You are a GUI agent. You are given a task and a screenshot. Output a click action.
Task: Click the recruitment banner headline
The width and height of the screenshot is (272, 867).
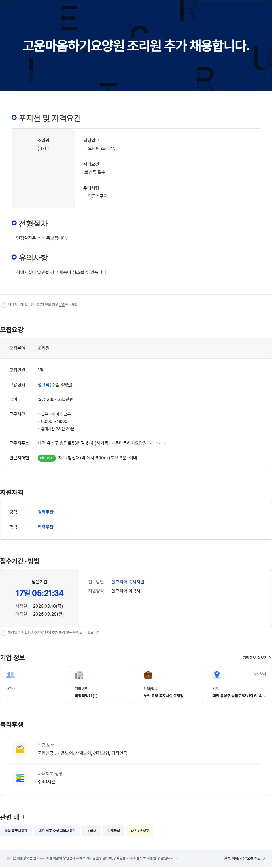click(x=136, y=45)
